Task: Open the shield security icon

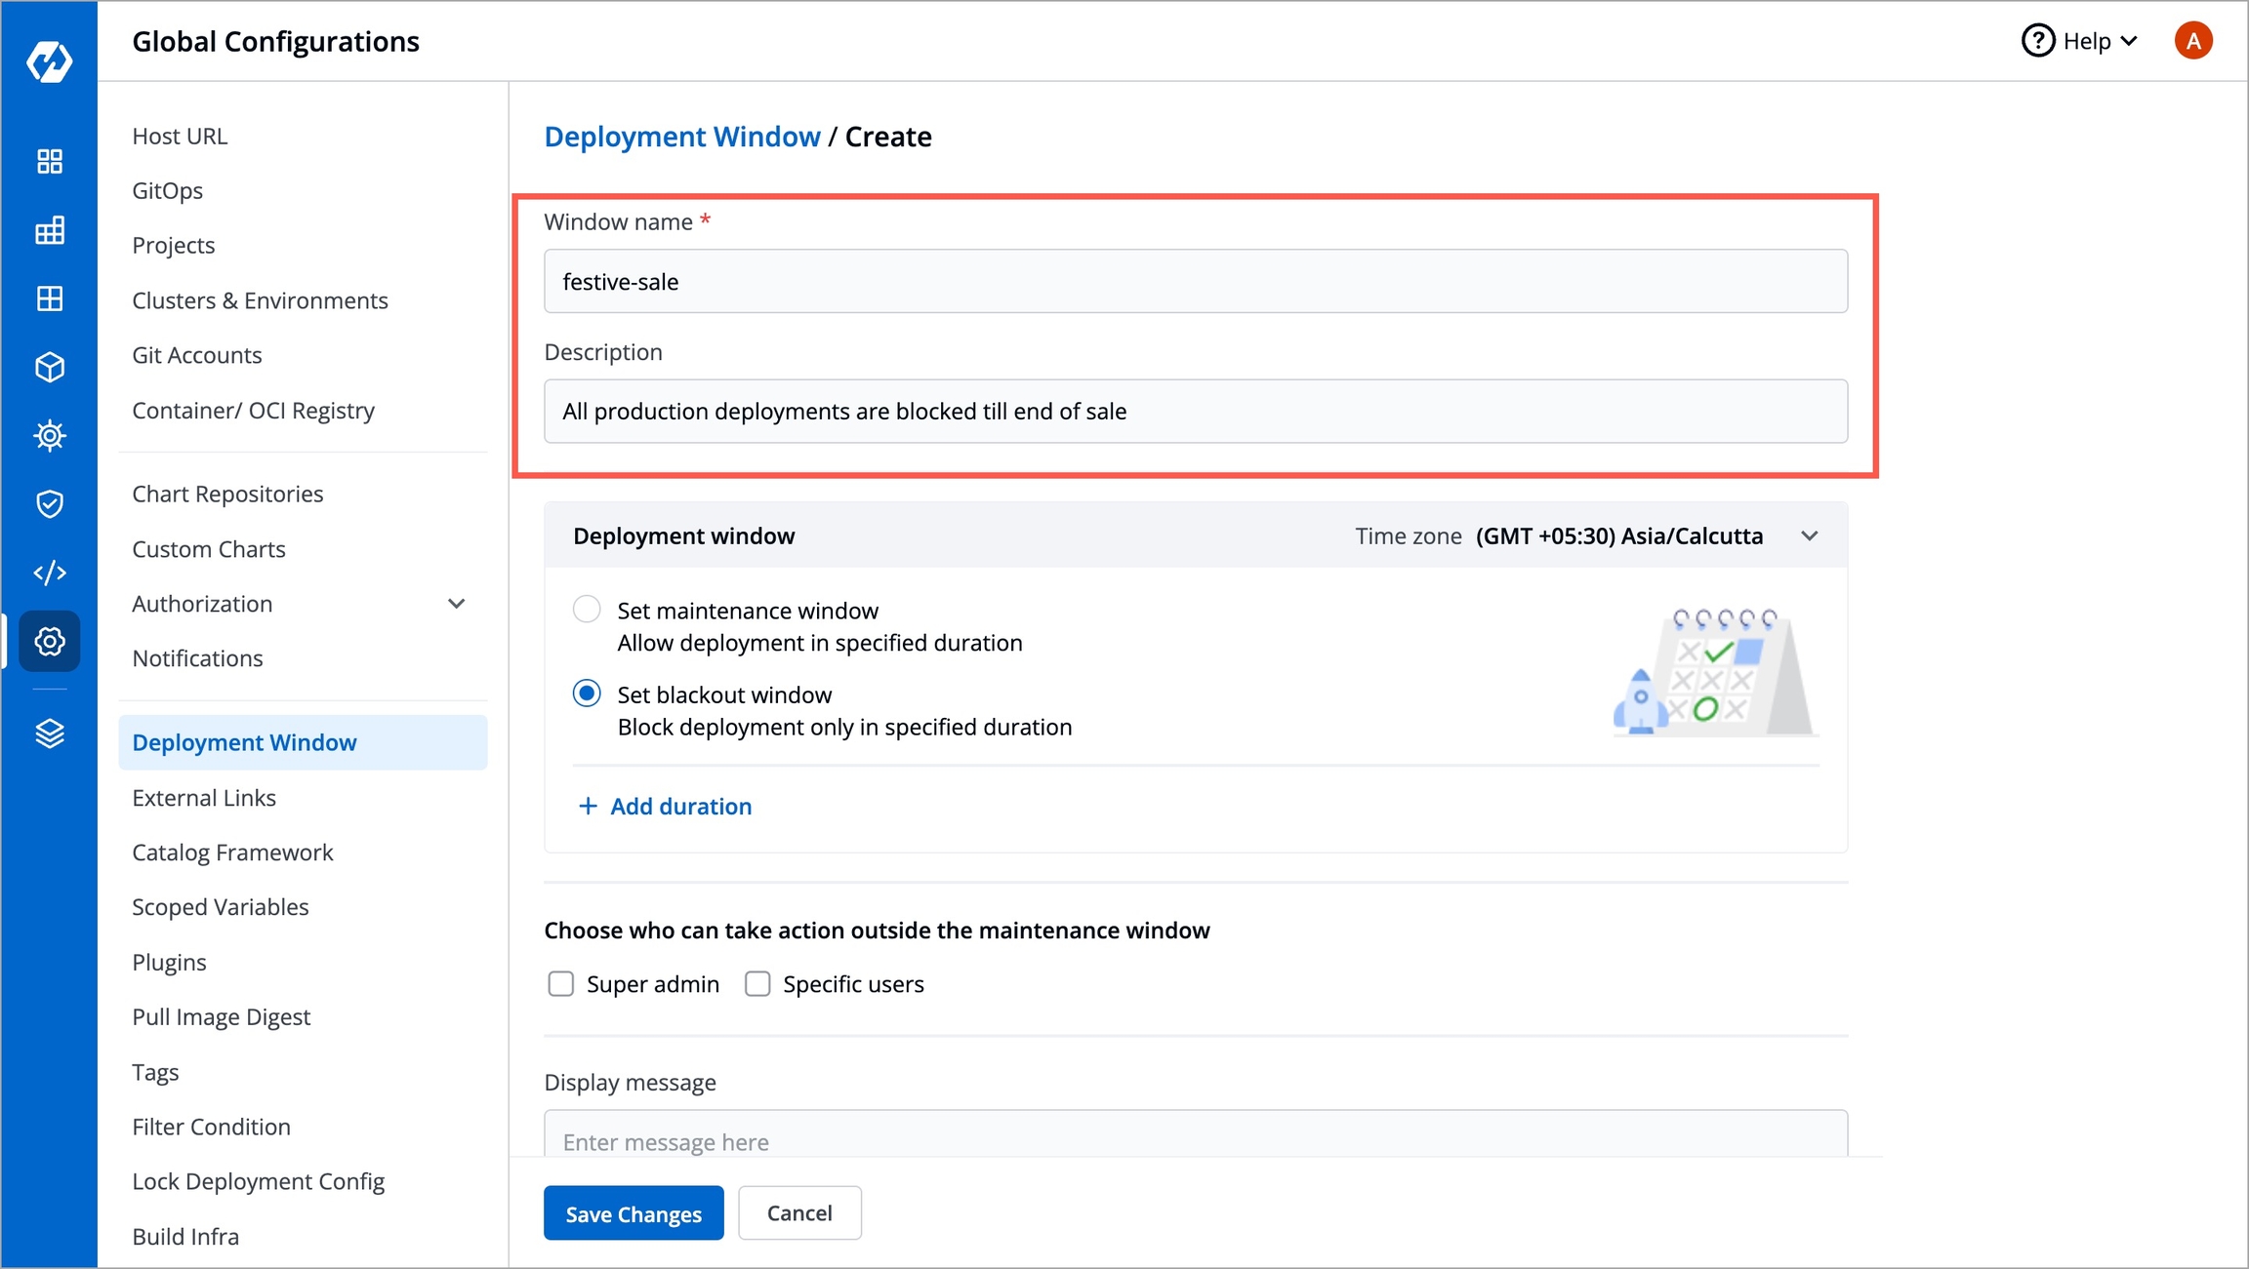Action: [49, 503]
